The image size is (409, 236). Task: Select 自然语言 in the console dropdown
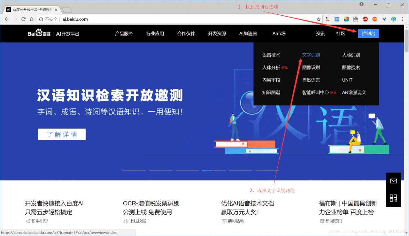tap(311, 80)
